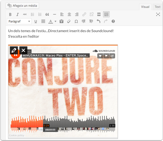Remove the embed with X button

(x=23, y=51)
